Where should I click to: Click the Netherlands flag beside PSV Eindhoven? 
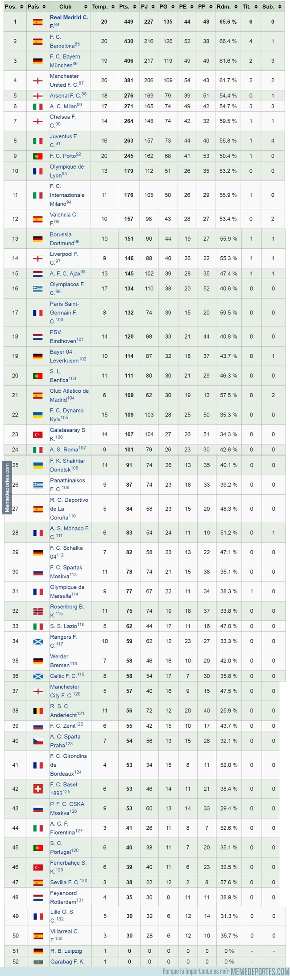tap(37, 336)
